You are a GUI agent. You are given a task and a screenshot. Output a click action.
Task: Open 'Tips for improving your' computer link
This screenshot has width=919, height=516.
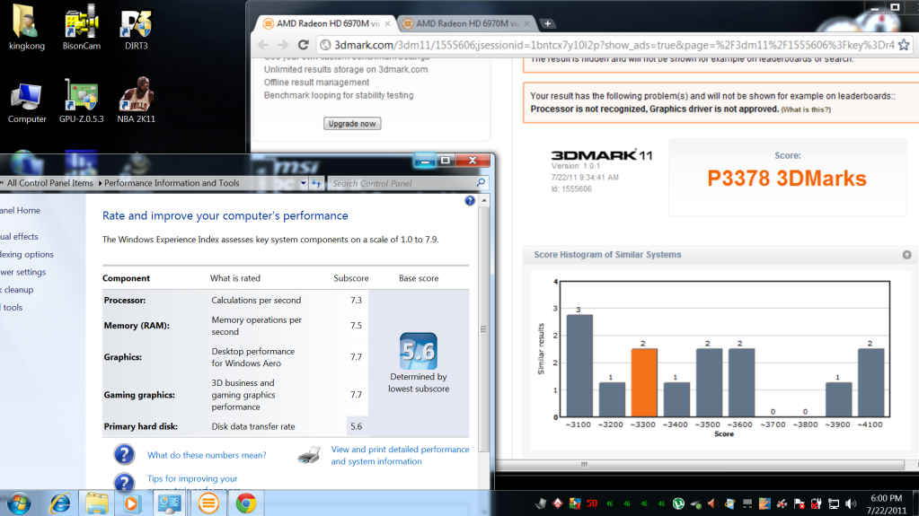click(x=192, y=478)
